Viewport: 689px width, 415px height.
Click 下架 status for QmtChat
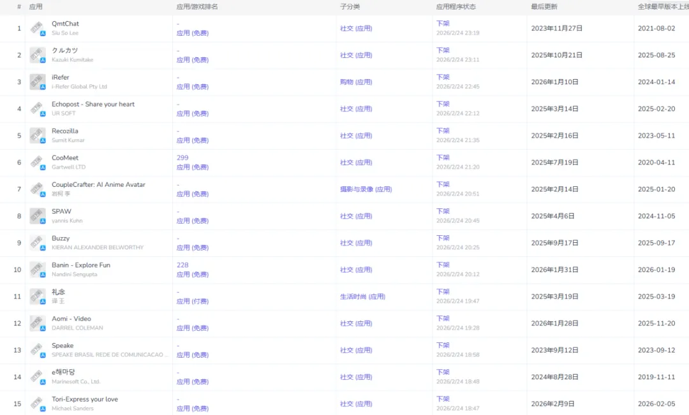coord(443,24)
